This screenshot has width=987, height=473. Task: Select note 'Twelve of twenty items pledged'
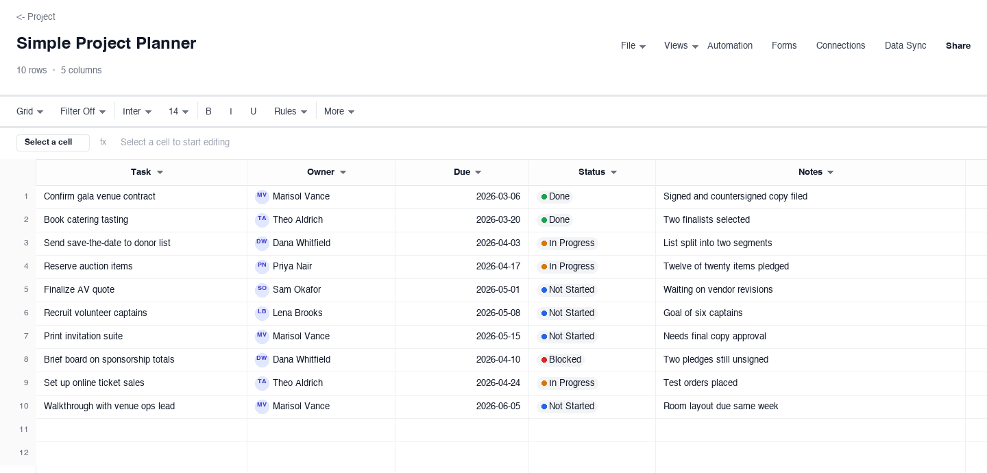(810, 267)
